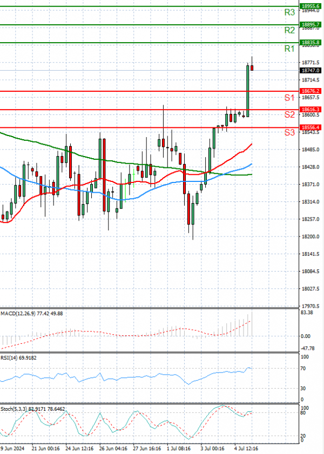Click the S2 support price label 18616.3
Image resolution: width=324 pixels, height=454 pixels.
coord(310,110)
